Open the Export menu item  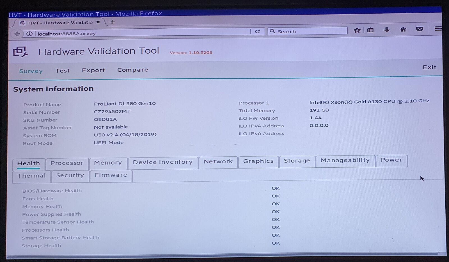click(x=93, y=70)
